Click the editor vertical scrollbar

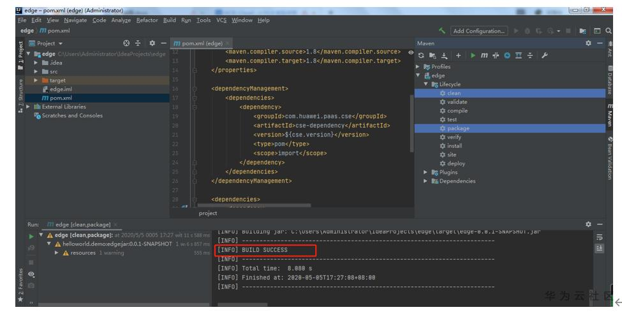click(411, 123)
